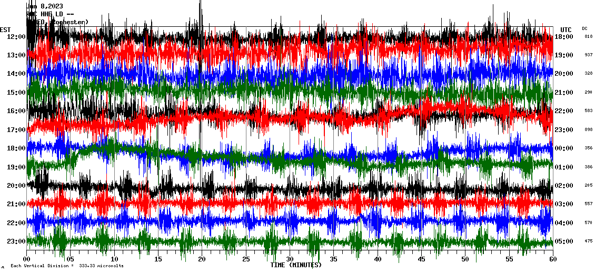The image size is (595, 273).
Task: Click the UTC timezone header label
Action: pos(566,29)
